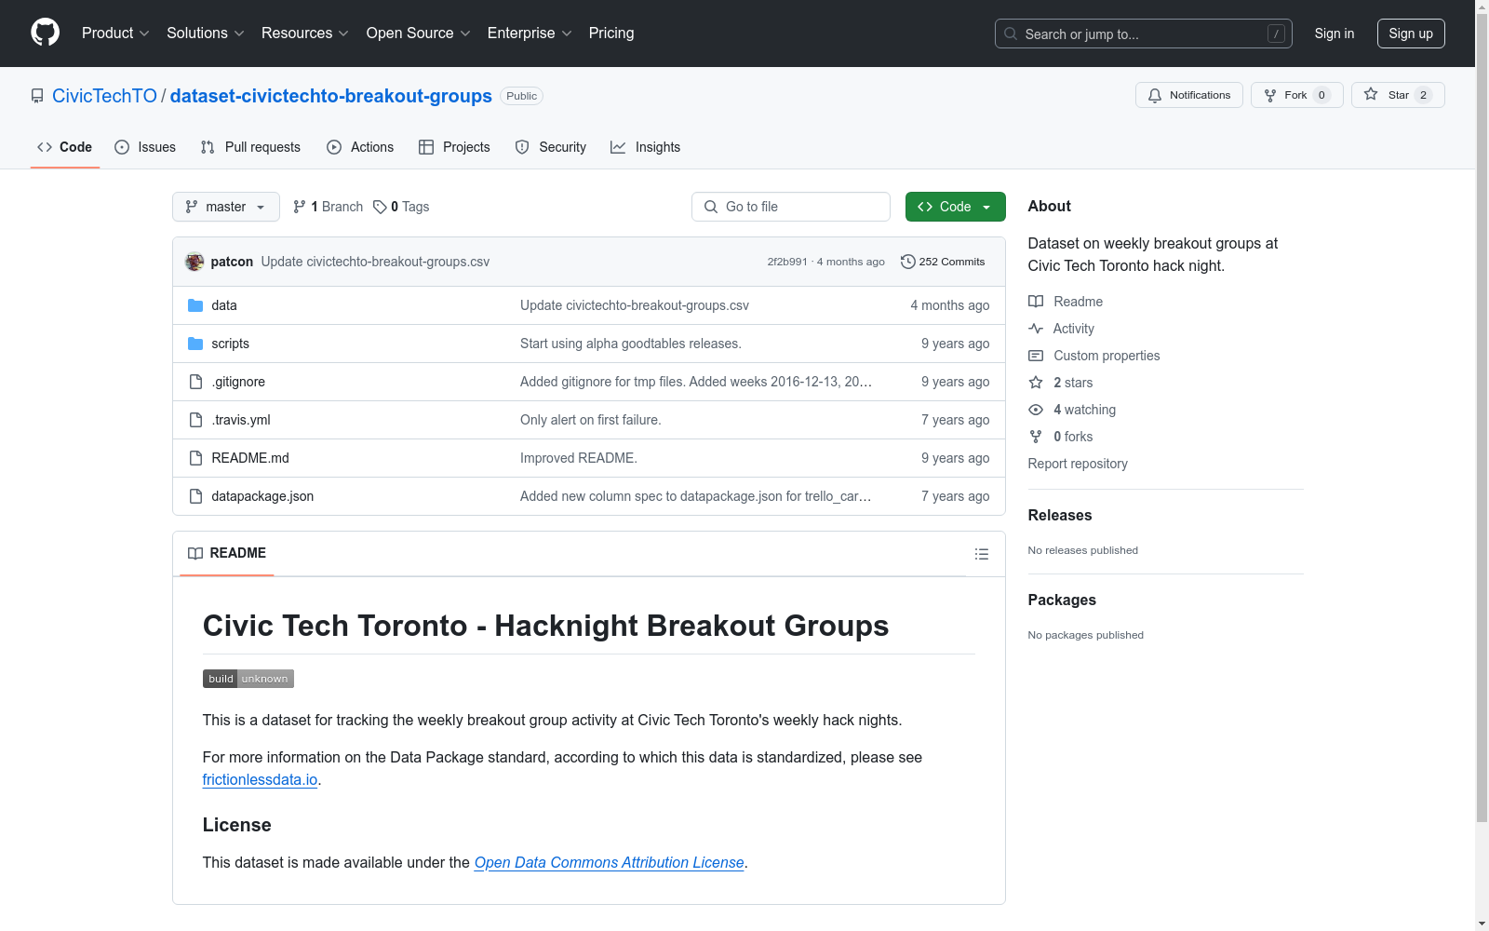Open dataset-civictechto-breakout-groups repo link
Image resolution: width=1489 pixels, height=931 pixels.
(x=331, y=96)
